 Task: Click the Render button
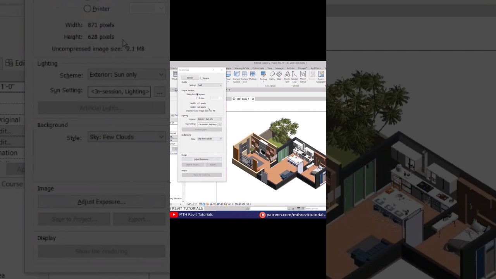190,78
